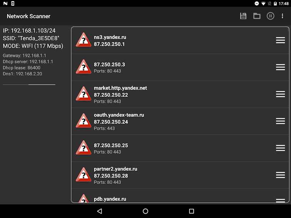Image resolution: width=291 pixels, height=218 pixels.
Task: Tap the battery status icon
Action: 275,4
